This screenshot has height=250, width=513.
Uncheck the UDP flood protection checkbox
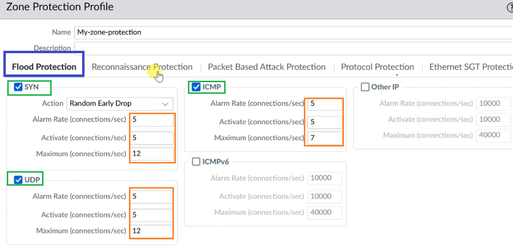coord(18,179)
